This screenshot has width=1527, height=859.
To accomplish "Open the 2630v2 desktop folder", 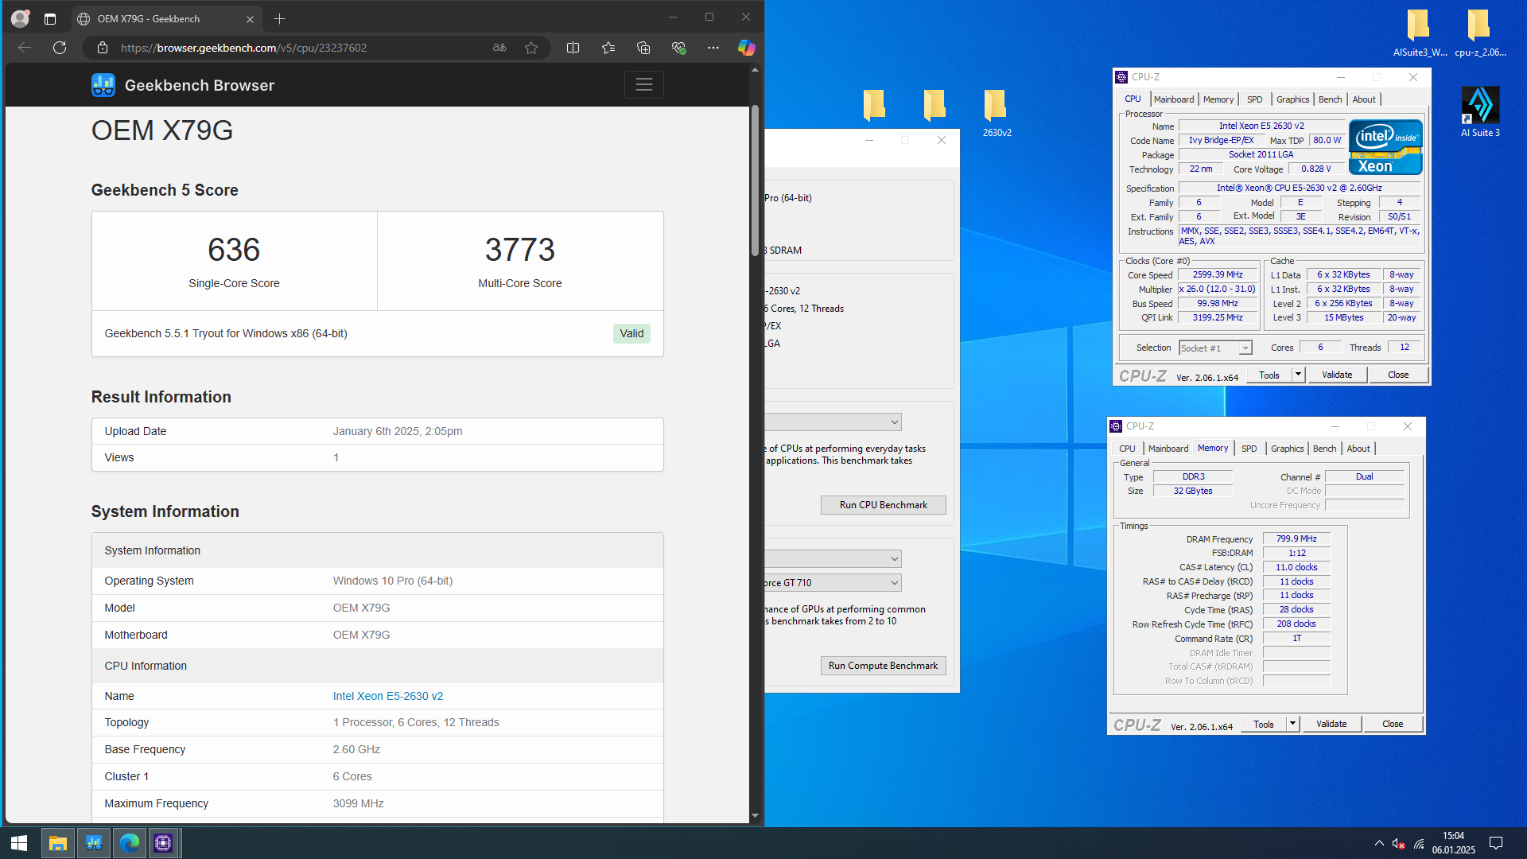I will [997, 112].
